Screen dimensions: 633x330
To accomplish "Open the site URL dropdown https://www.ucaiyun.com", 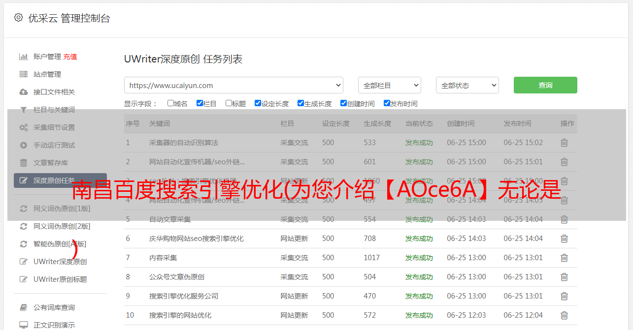I will [x=233, y=85].
